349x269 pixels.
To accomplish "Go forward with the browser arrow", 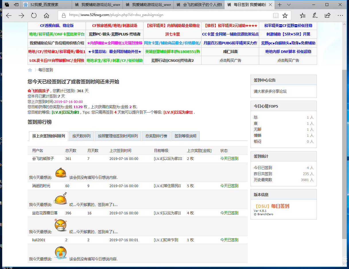I will (21, 15).
